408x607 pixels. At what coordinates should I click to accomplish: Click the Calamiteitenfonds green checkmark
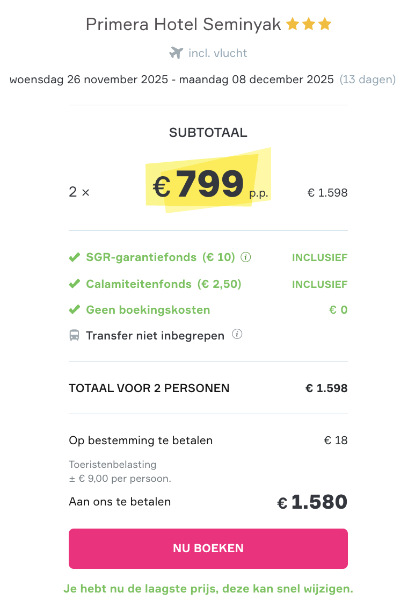point(75,284)
